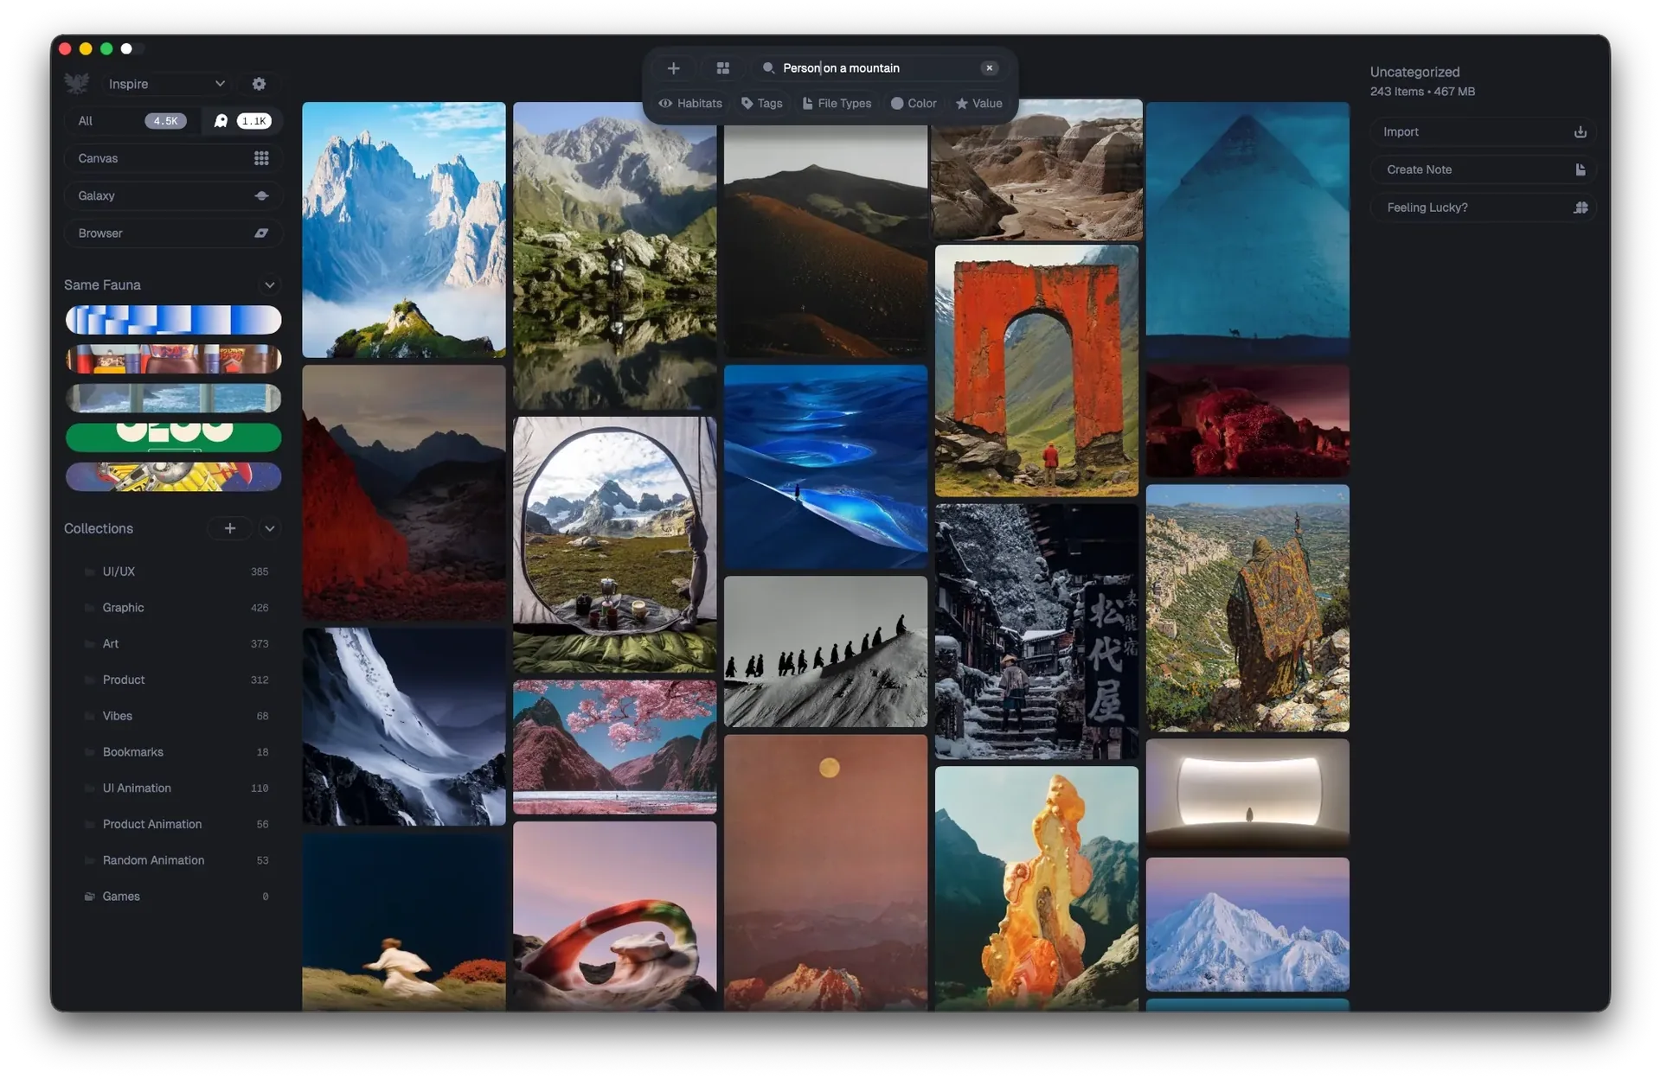The height and width of the screenshot is (1079, 1661).
Task: Add a new collection with the plus button
Action: 230,528
